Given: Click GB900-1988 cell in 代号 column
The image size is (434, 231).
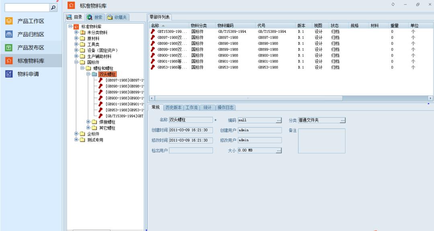Looking at the screenshot, I should click(x=268, y=55).
